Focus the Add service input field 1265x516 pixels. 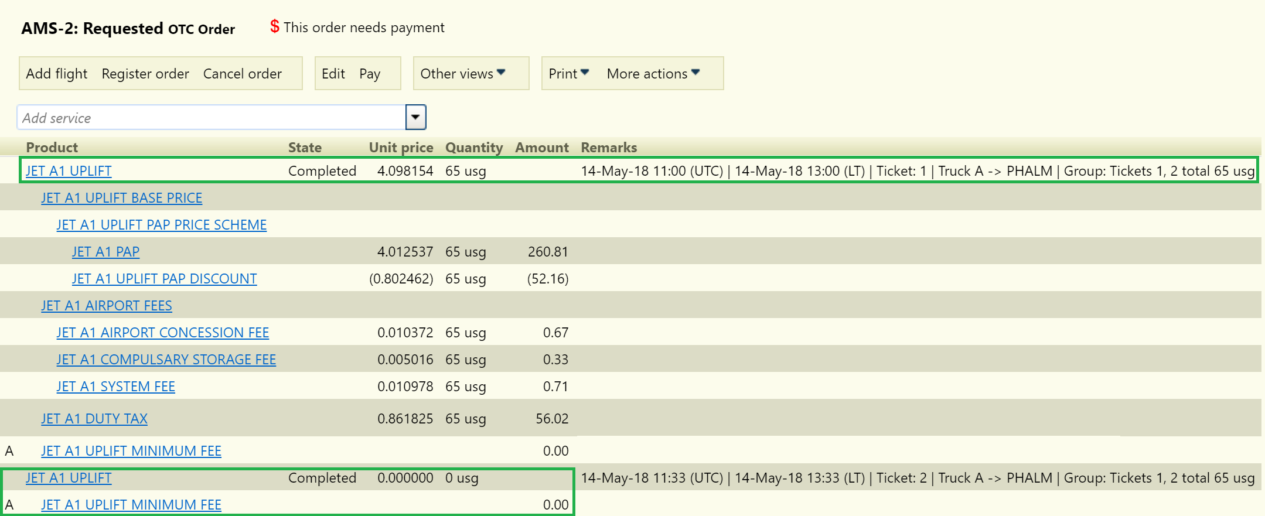[212, 117]
